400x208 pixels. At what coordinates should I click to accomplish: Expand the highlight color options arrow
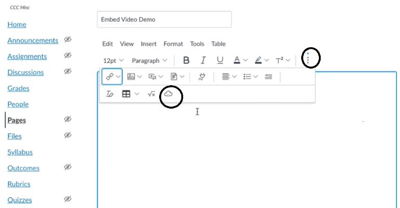[267, 60]
